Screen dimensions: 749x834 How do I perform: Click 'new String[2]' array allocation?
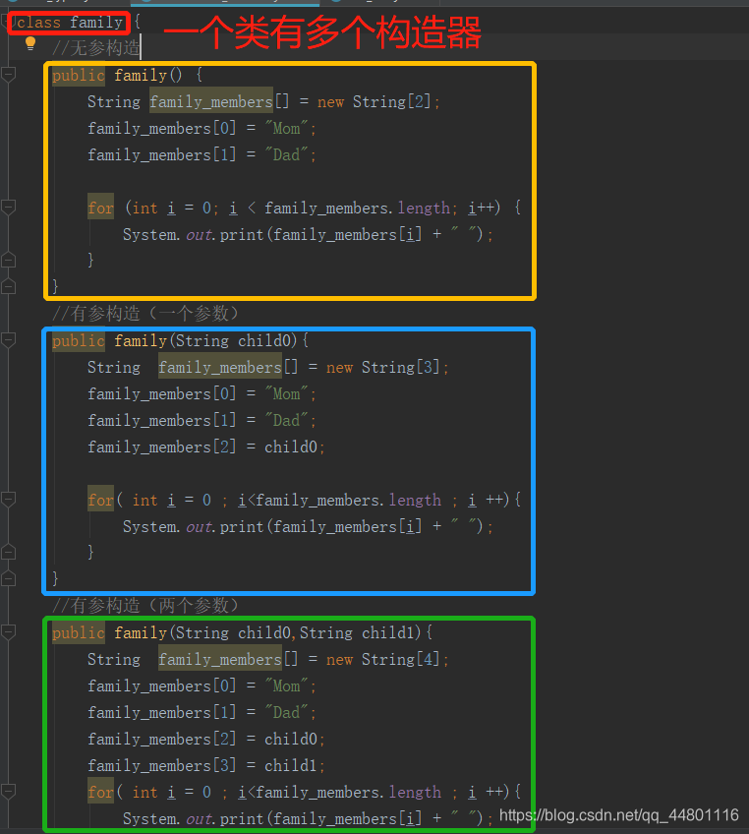point(374,101)
